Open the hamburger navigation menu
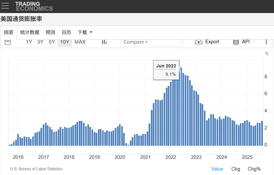Image resolution: width=274 pixels, height=175 pixels. (x=5, y=6)
